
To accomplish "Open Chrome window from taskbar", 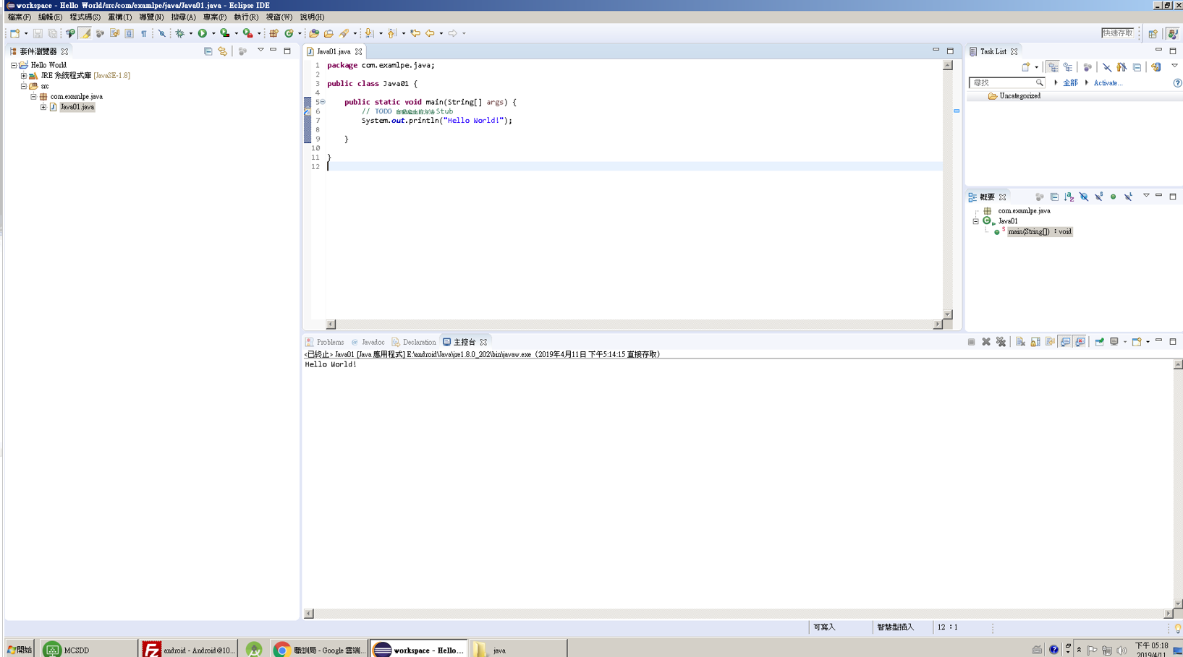I will point(319,650).
